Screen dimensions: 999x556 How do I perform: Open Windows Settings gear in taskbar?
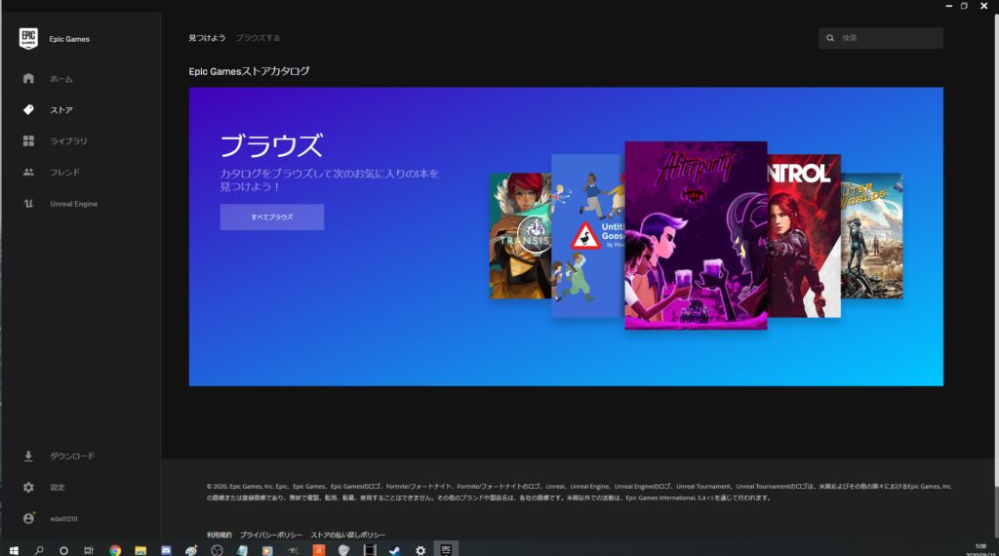click(420, 550)
